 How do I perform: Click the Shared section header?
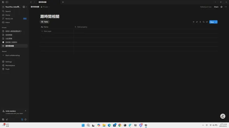click(4, 51)
